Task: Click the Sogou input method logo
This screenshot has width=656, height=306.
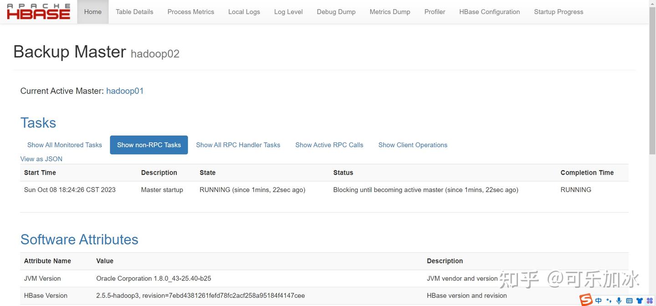Action: point(586,300)
